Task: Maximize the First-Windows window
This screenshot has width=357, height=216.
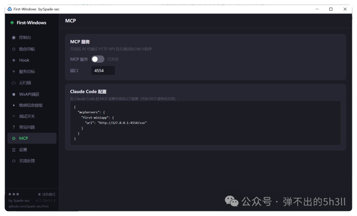Action: [331, 9]
